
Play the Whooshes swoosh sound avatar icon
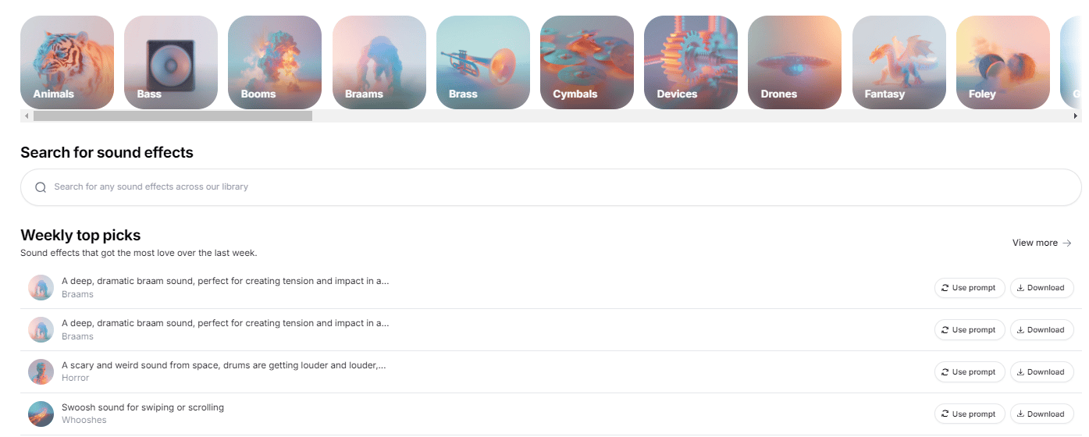click(x=41, y=414)
